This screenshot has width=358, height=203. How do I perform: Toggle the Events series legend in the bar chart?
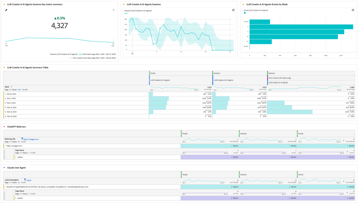coord(245,13)
